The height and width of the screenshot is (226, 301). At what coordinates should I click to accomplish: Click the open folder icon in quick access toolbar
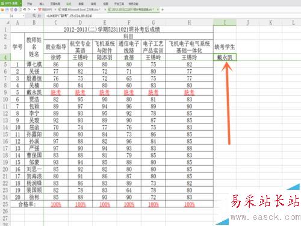[x=3, y=10]
